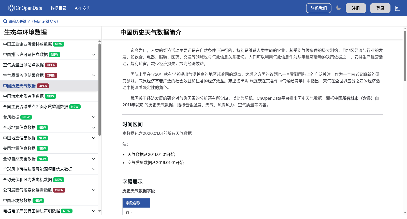Image resolution: width=407 pixels, height=219 pixels.
Task: Expand 全球自然灾害数据 chevron
Action: pyautogui.click(x=94, y=159)
